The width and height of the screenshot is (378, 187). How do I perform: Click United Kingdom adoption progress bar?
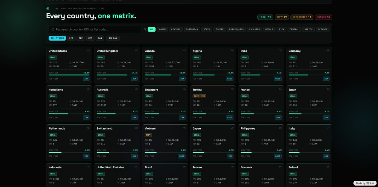point(117,75)
